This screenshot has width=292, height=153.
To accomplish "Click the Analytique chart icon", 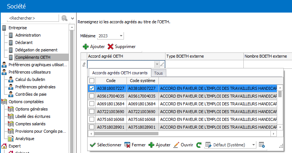I will [11, 139].
